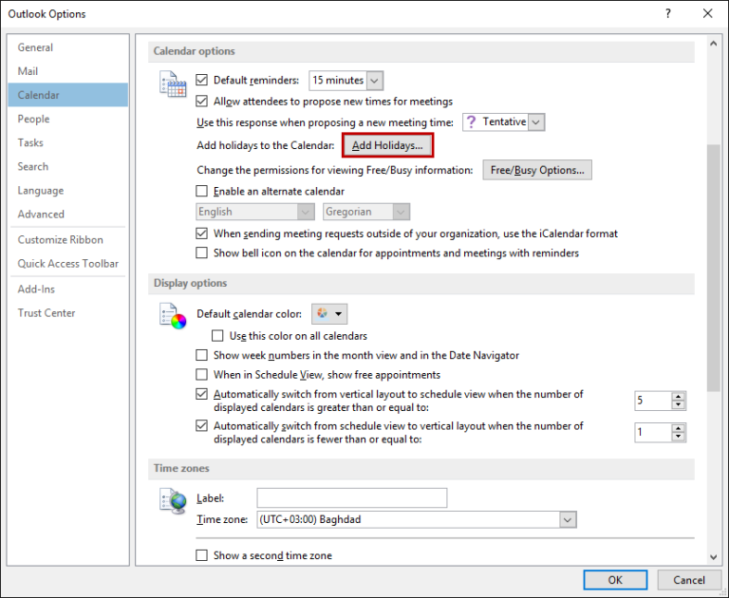Click the time zones globe icon

pos(173,501)
